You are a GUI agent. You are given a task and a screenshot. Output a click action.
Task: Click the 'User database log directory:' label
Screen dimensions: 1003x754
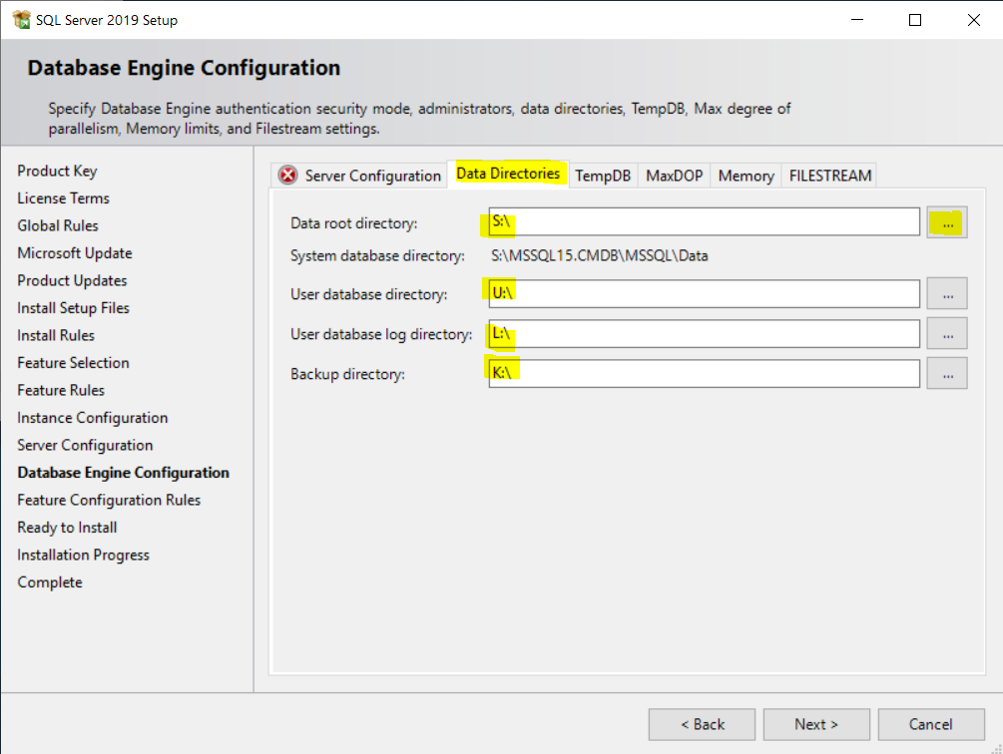(x=381, y=334)
